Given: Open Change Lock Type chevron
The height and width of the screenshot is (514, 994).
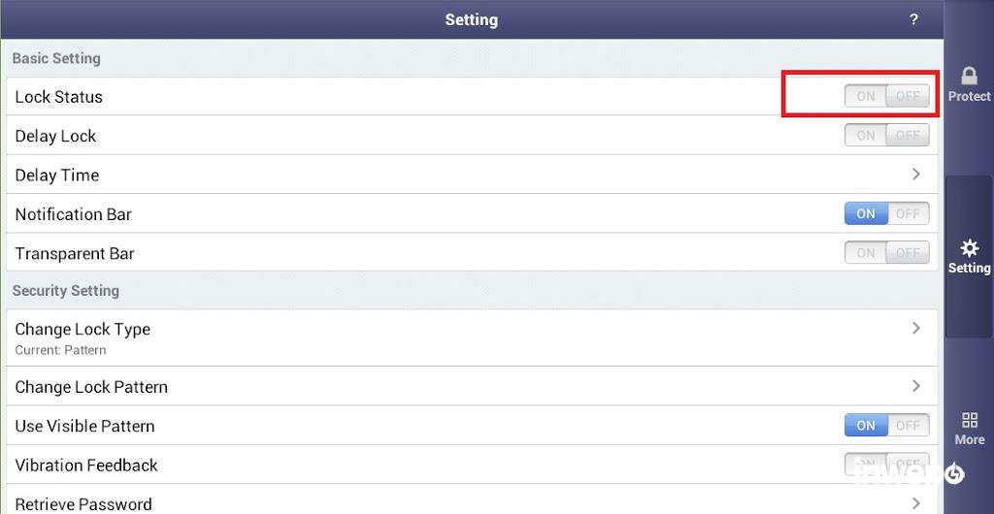Looking at the screenshot, I should [915, 329].
